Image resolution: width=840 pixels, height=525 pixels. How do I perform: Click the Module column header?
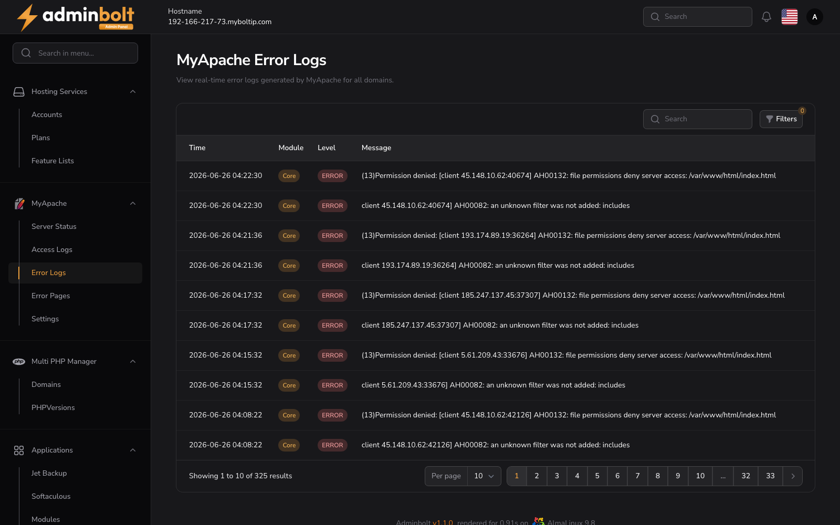pyautogui.click(x=291, y=148)
